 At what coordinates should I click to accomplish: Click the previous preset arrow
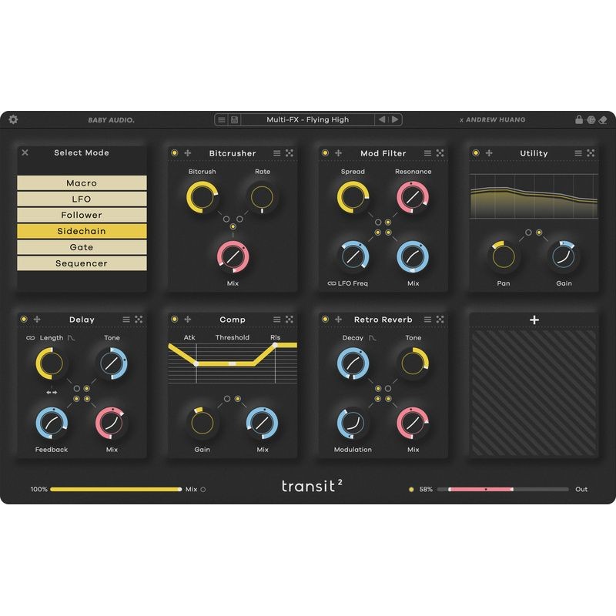pos(383,120)
